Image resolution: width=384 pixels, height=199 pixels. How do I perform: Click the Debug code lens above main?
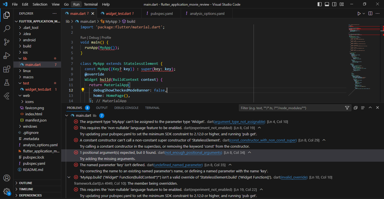coord(94,38)
